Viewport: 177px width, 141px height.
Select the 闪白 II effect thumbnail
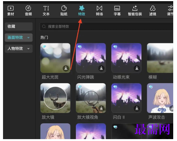[126, 98]
